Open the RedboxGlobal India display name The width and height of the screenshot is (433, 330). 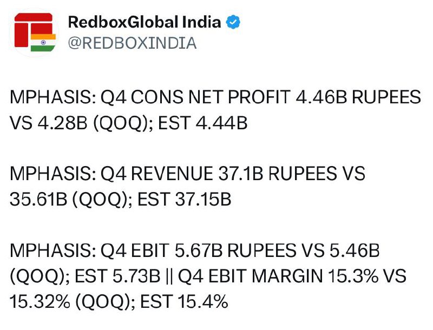click(145, 22)
